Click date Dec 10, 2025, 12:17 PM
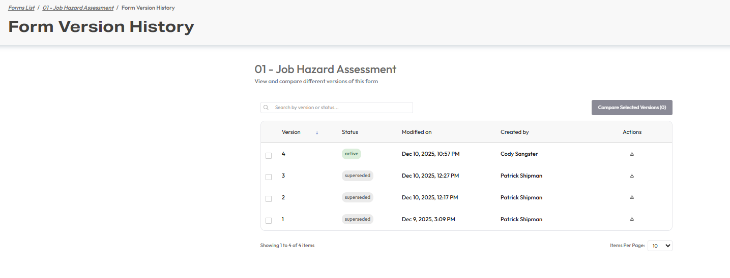 pos(430,197)
